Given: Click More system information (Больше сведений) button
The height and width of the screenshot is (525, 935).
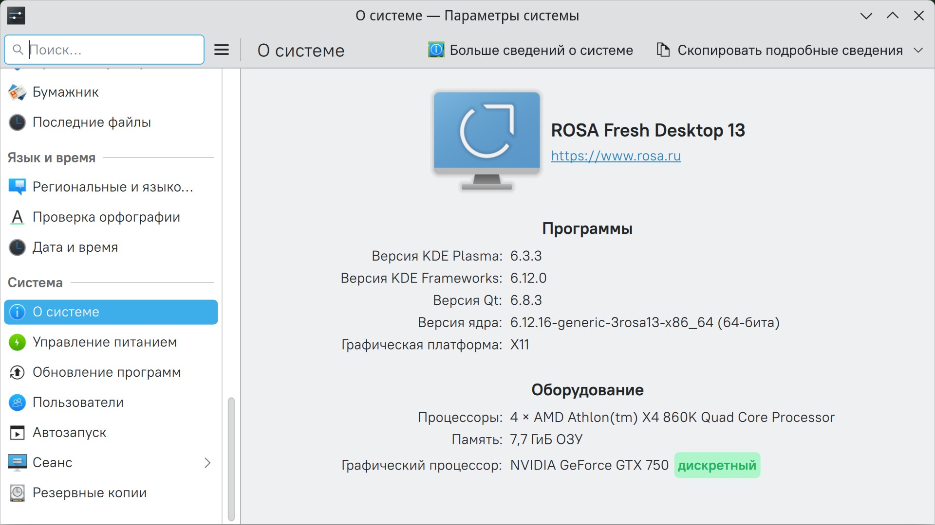Looking at the screenshot, I should click(531, 50).
